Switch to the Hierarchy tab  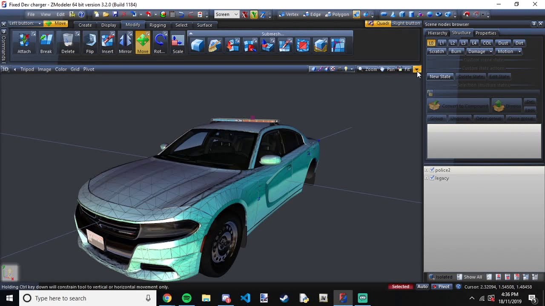pos(438,33)
